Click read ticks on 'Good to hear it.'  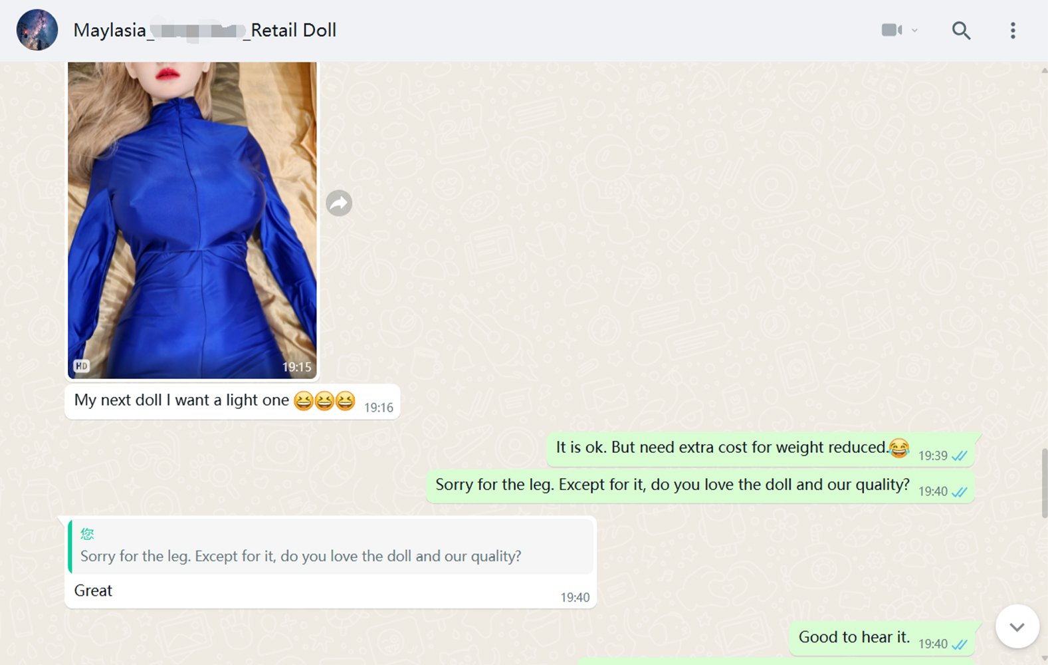coord(959,644)
